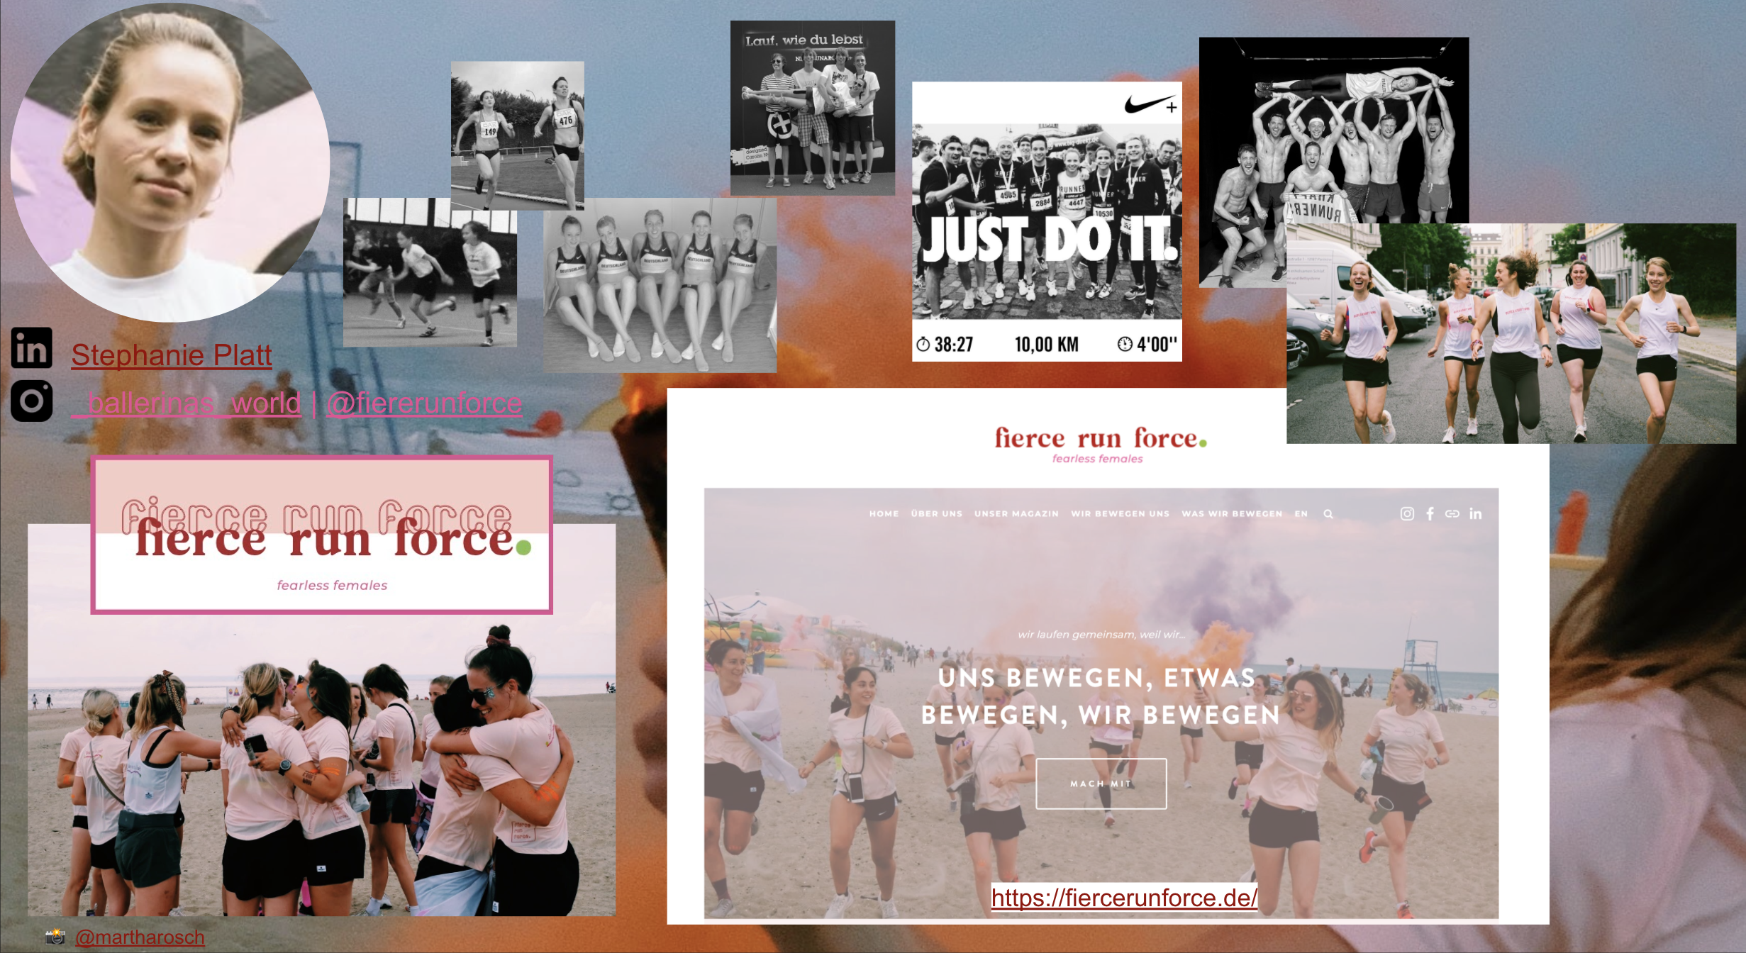Open the https://fiercerunforce.de/ link
Viewport: 1746px width, 953px height.
1124,898
